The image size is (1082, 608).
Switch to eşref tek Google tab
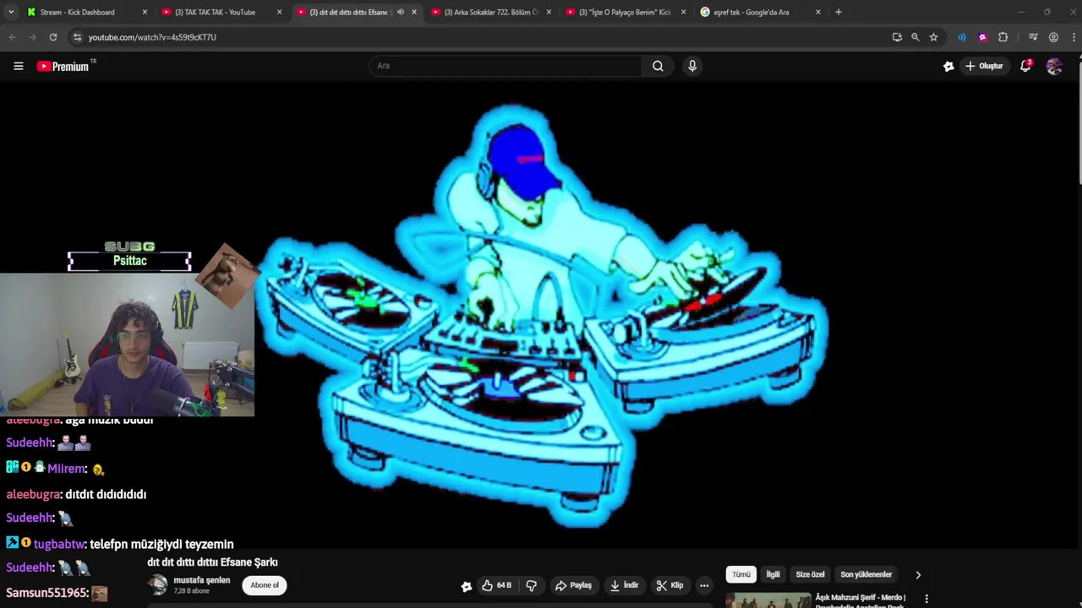point(761,12)
